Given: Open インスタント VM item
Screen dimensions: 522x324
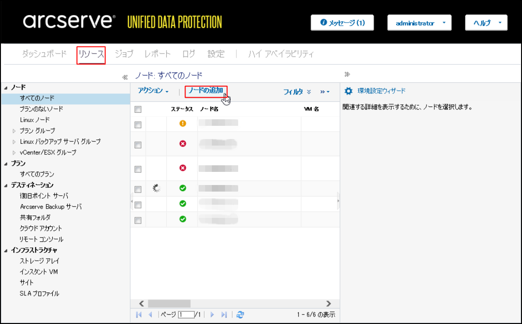Looking at the screenshot, I should coord(39,272).
